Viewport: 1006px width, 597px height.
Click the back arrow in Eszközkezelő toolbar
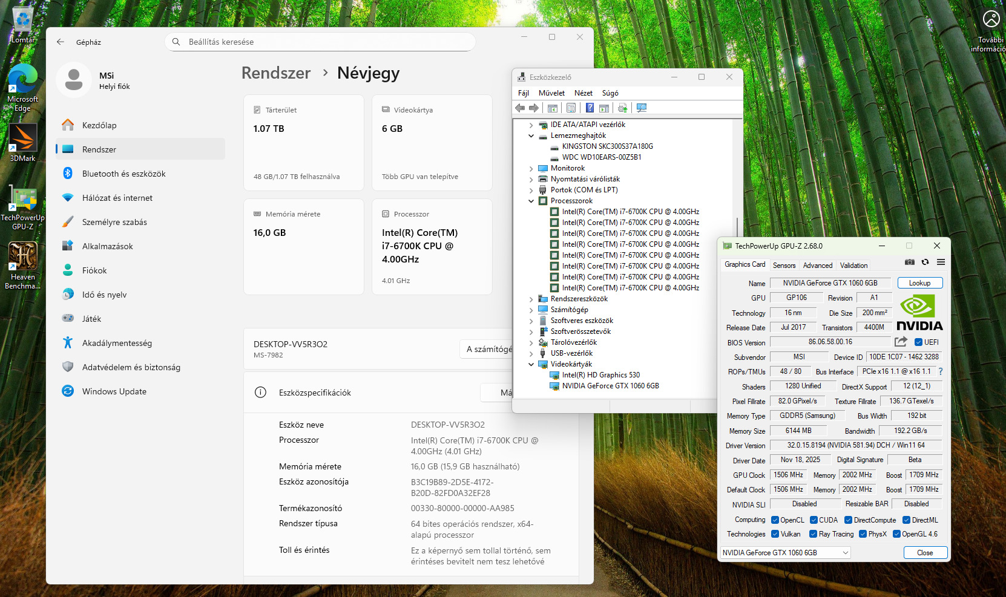pos(520,108)
